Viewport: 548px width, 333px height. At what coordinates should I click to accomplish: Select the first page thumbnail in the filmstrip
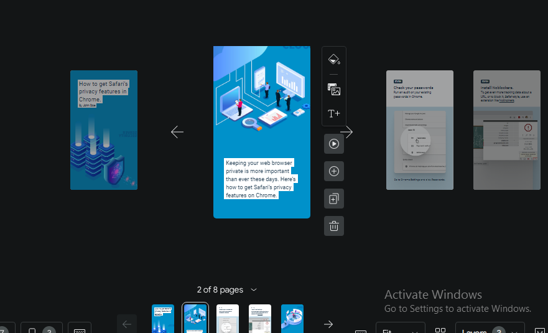[163, 319]
